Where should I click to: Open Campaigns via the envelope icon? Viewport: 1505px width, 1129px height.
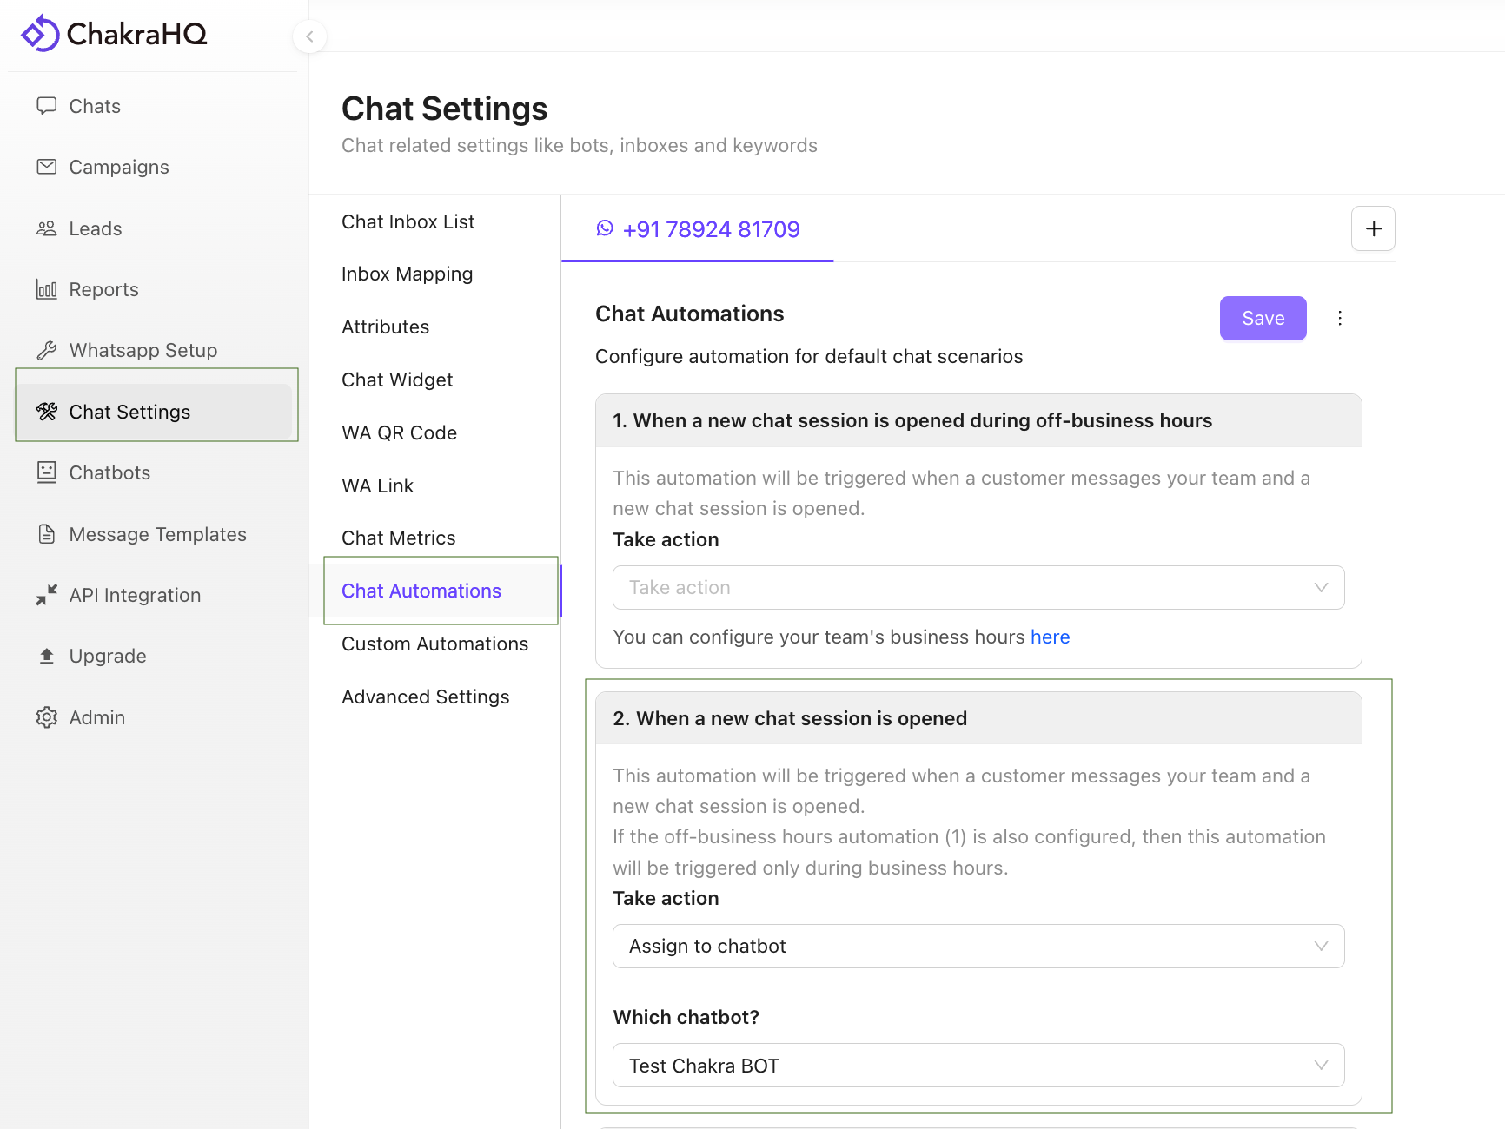pos(47,167)
